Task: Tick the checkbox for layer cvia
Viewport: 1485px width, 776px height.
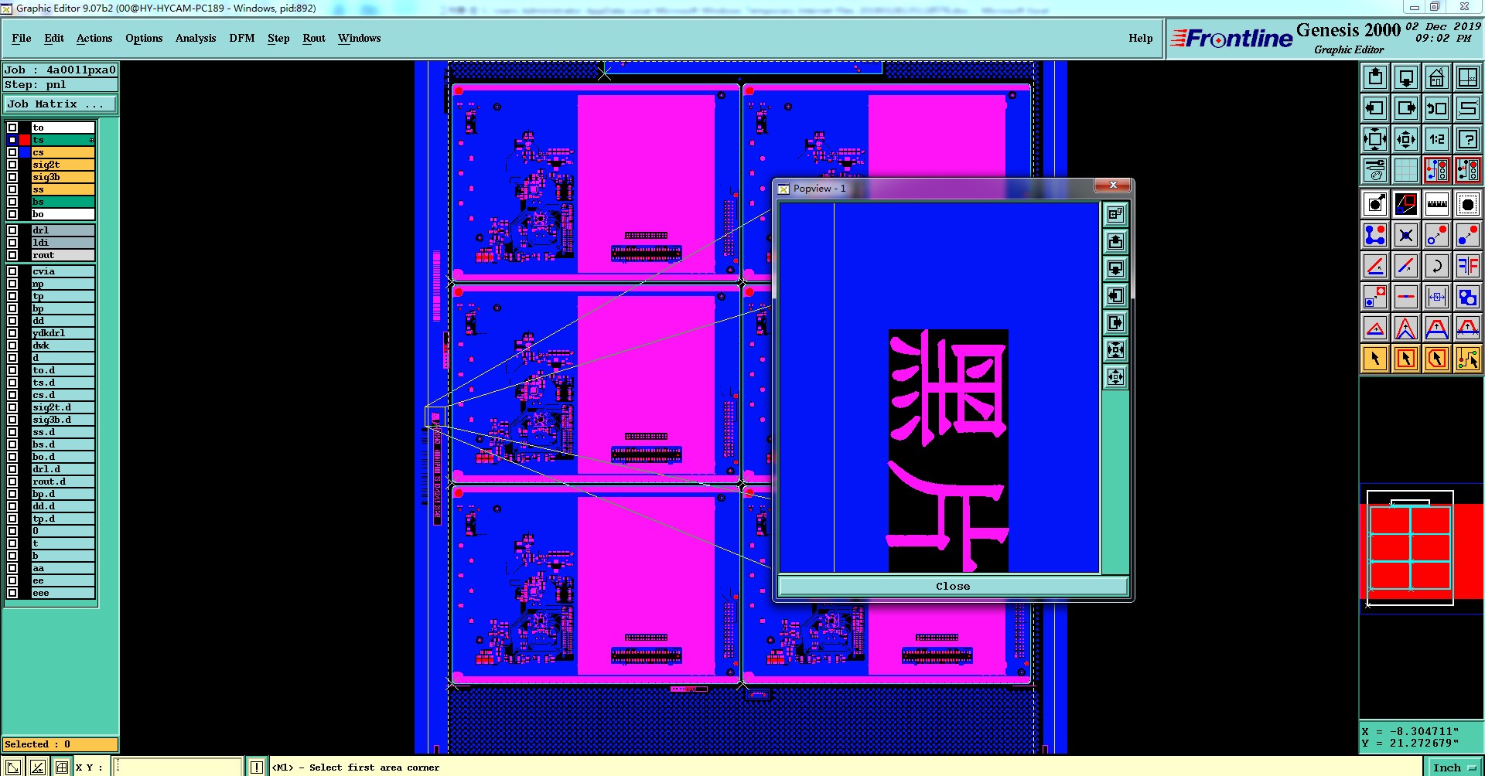Action: pyautogui.click(x=12, y=271)
